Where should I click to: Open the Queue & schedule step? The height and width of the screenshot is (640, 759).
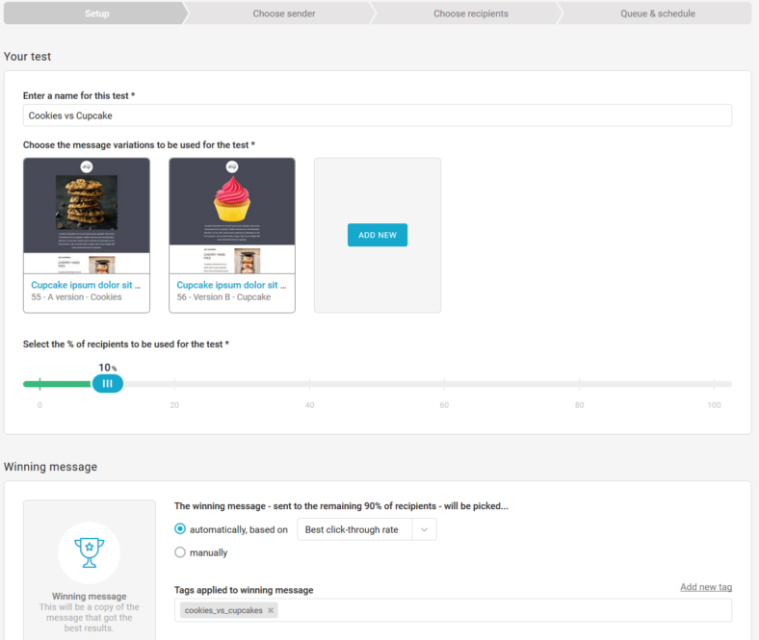pos(657,13)
